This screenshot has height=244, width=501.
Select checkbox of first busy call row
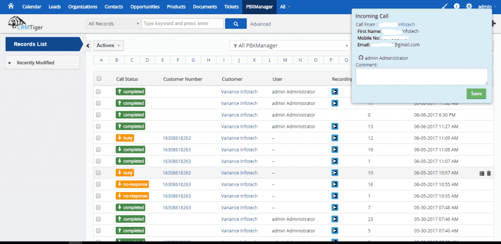pyautogui.click(x=99, y=138)
